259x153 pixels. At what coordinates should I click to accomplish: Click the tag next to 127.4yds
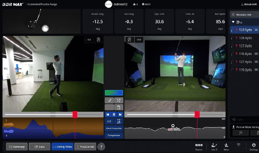[256, 62]
